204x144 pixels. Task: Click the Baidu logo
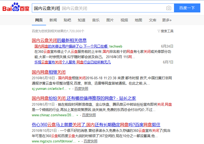[16, 8]
